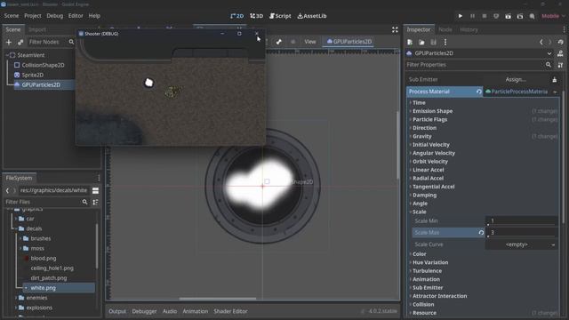Open the Output bottom panel
569x320 pixels.
pyautogui.click(x=117, y=311)
